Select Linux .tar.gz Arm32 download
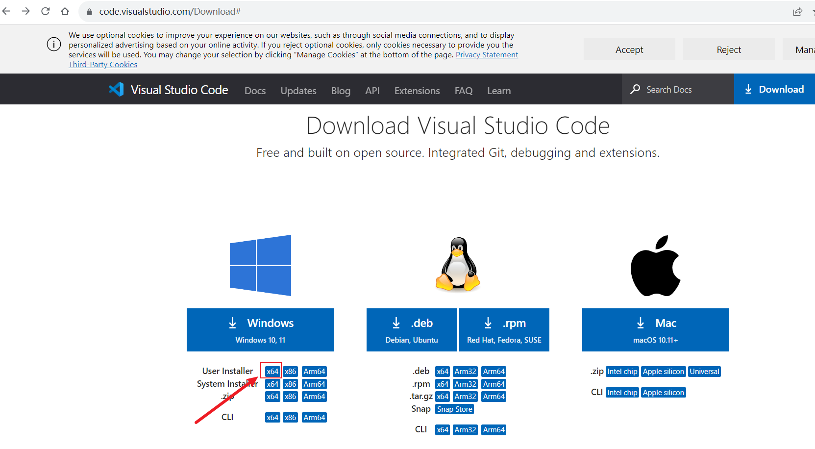This screenshot has height=449, width=815. click(x=465, y=397)
